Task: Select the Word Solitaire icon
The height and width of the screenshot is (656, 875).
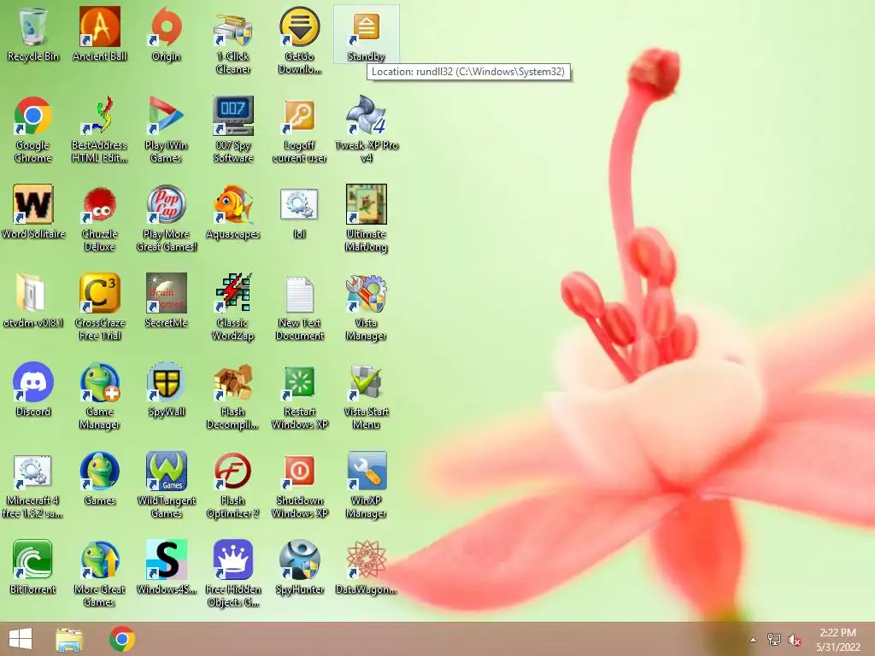Action: (x=33, y=204)
